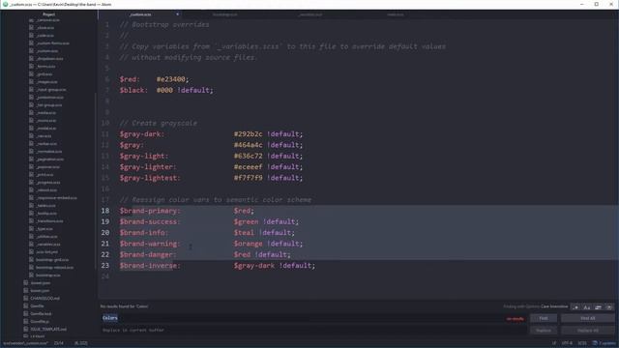The width and height of the screenshot is (619, 348).
Task: Toggle the Only In Selection find option
Action: click(599, 307)
